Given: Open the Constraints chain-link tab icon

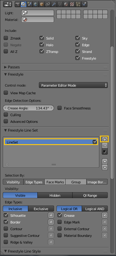Looking at the screenshot, I should (x=48, y=4).
